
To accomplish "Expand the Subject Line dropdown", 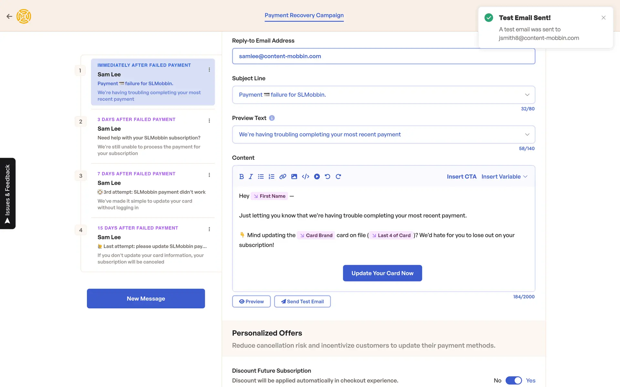I will pos(527,95).
